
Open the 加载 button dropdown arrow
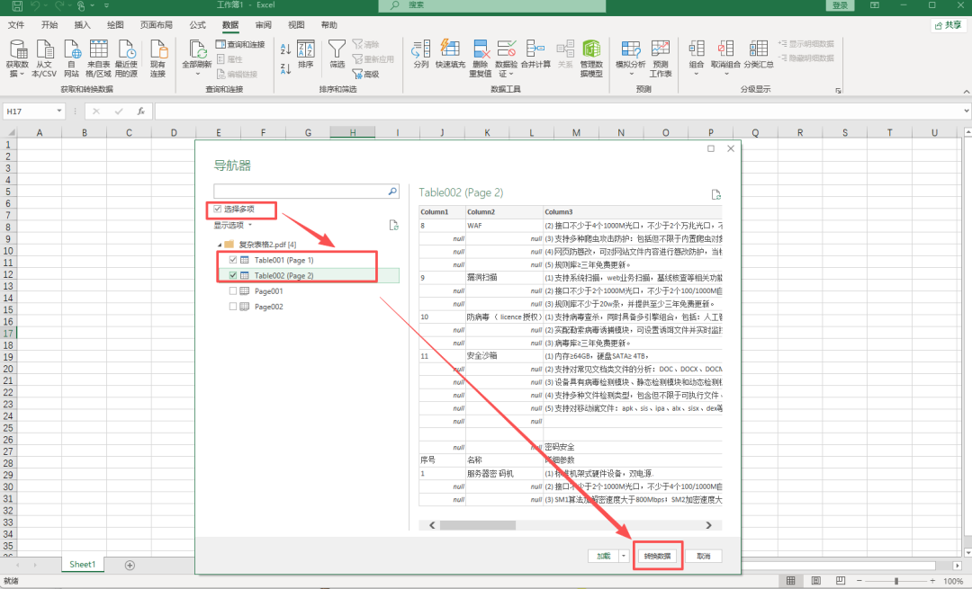coord(625,556)
